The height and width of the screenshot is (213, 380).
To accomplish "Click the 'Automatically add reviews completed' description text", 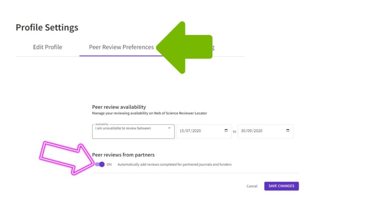I will tap(174, 165).
